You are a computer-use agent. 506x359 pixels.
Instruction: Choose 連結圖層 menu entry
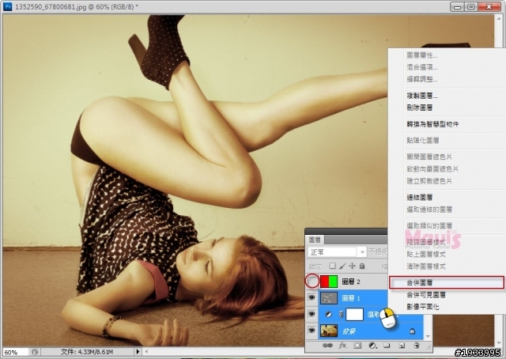[x=420, y=197]
